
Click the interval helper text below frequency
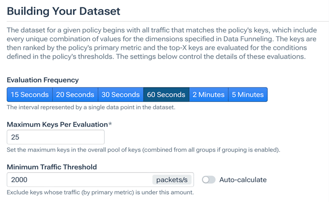pos(91,107)
